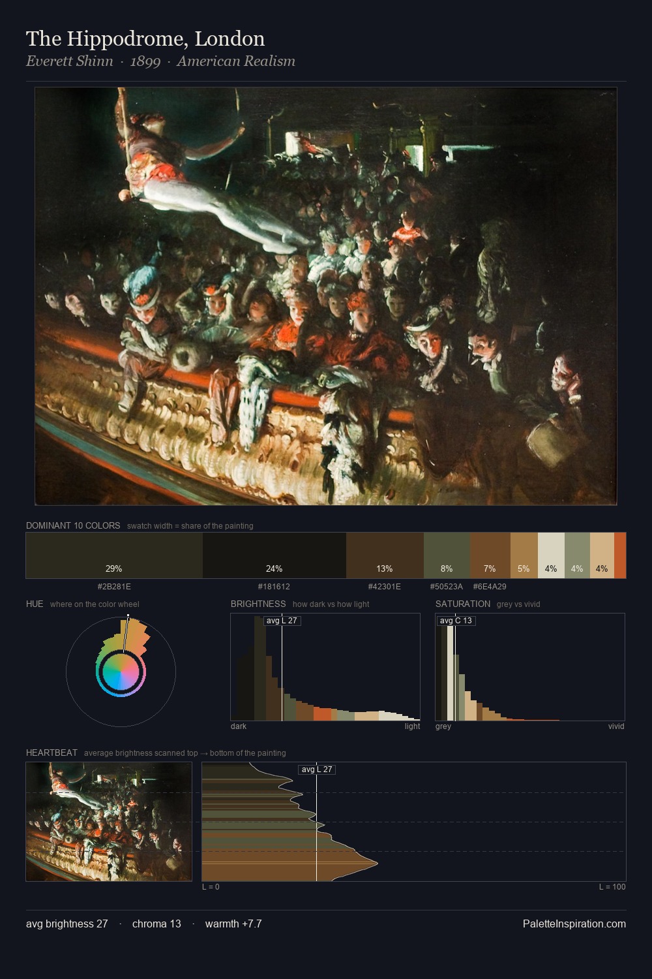Click the 'avg L 27' heartbeat label
Image resolution: width=652 pixels, height=979 pixels.
click(x=317, y=769)
